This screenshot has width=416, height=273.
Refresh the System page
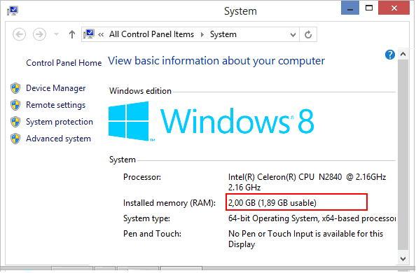pos(308,34)
